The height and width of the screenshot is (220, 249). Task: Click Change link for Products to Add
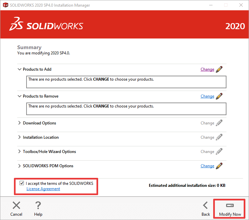[x=208, y=69]
